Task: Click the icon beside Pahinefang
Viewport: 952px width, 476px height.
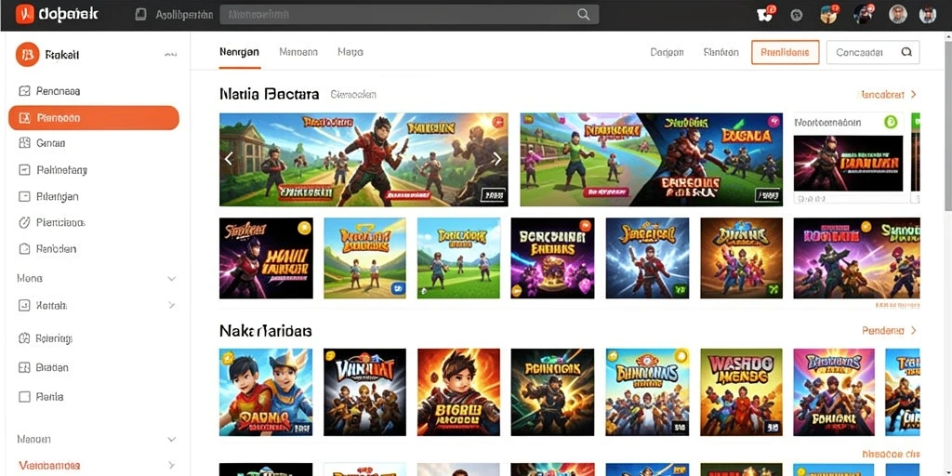Action: point(24,170)
